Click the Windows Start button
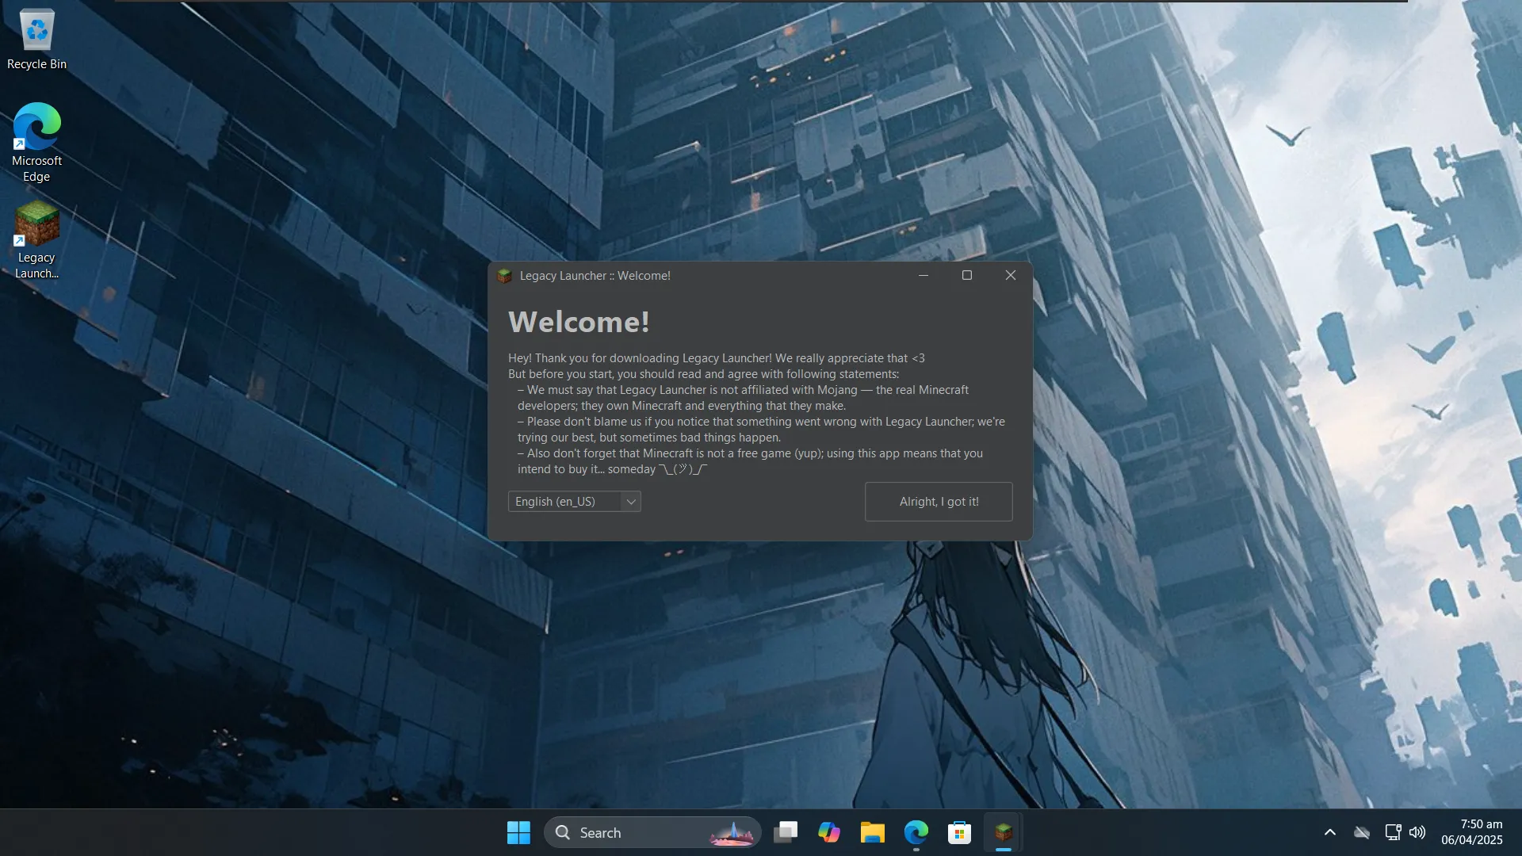The image size is (1522, 856). [518, 832]
